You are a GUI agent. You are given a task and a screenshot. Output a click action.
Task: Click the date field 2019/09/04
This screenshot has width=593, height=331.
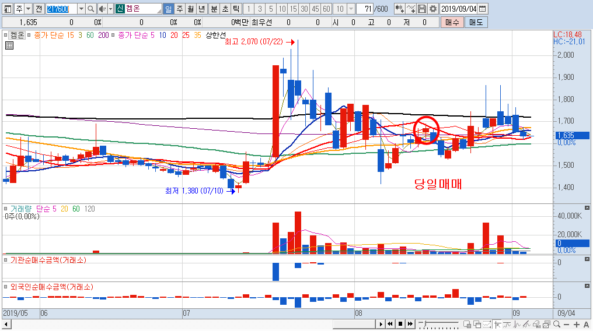(459, 9)
